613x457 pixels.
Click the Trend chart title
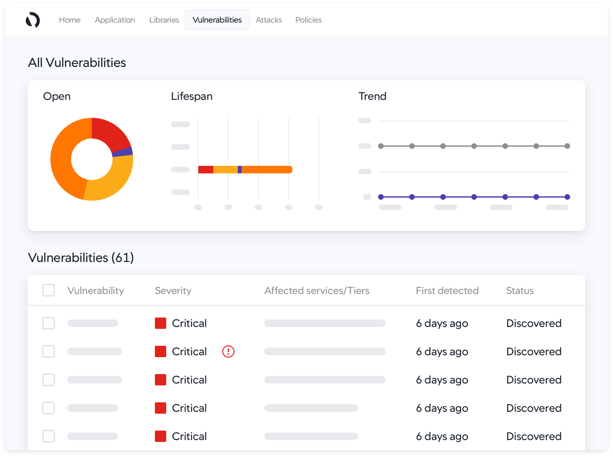click(x=372, y=96)
